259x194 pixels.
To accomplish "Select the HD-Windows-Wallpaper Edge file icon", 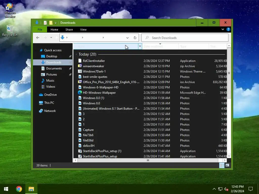I will (x=80, y=92).
